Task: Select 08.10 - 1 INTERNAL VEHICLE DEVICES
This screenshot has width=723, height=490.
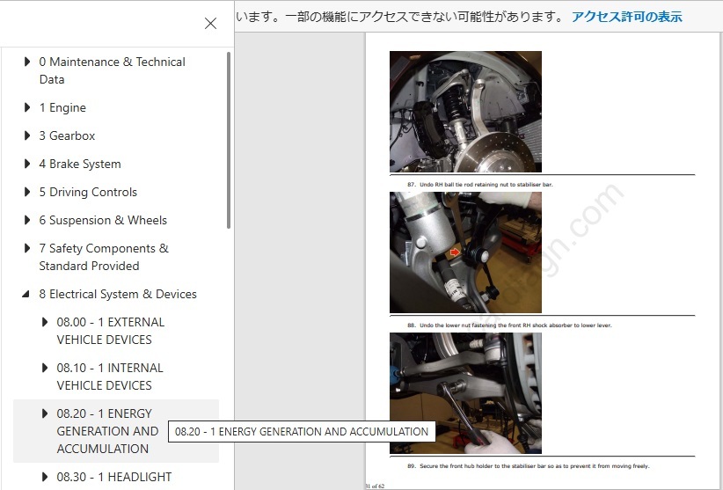Action: click(110, 377)
